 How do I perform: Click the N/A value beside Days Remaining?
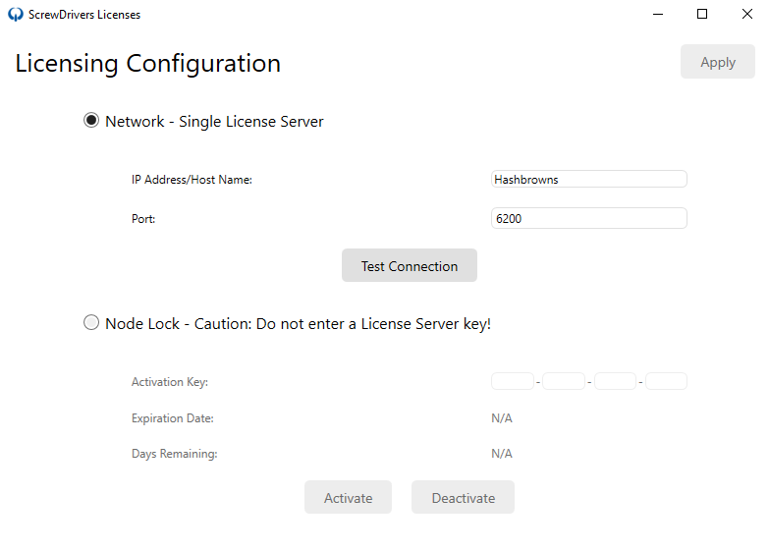coord(502,454)
